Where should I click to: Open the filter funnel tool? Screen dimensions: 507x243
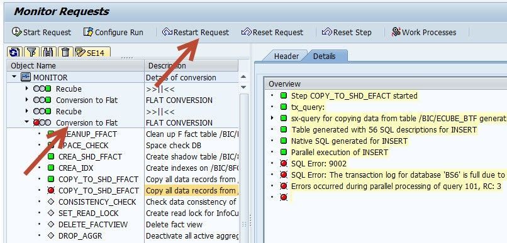click(31, 52)
